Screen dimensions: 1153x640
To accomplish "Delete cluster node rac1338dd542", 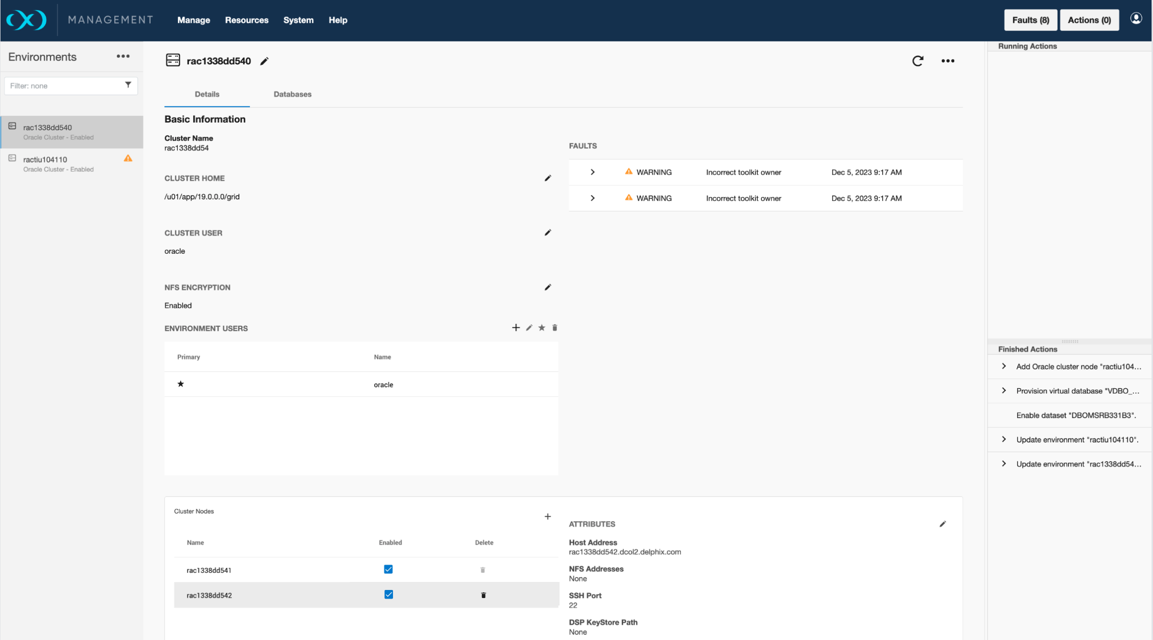I will click(483, 595).
